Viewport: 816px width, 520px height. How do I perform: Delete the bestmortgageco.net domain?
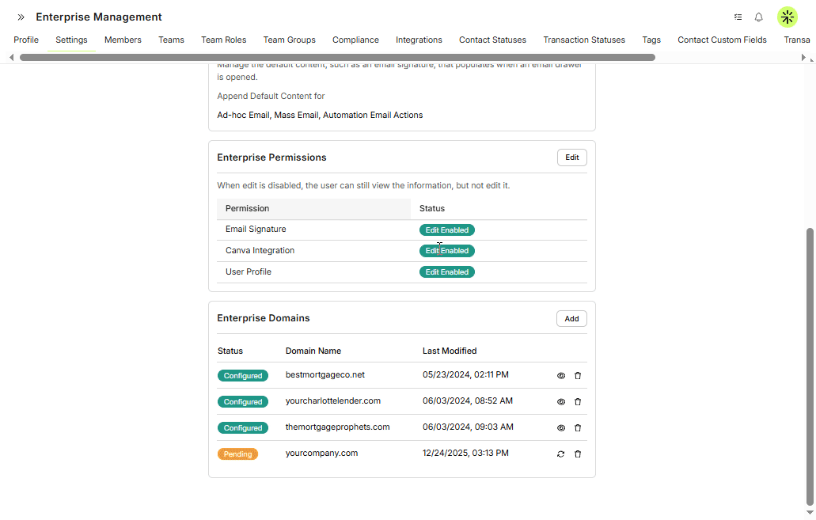pos(578,376)
